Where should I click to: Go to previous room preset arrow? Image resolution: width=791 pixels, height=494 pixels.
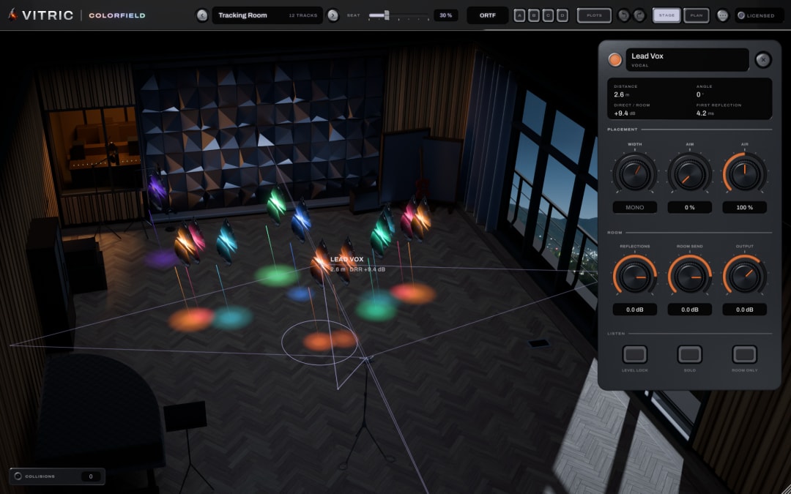pos(202,15)
